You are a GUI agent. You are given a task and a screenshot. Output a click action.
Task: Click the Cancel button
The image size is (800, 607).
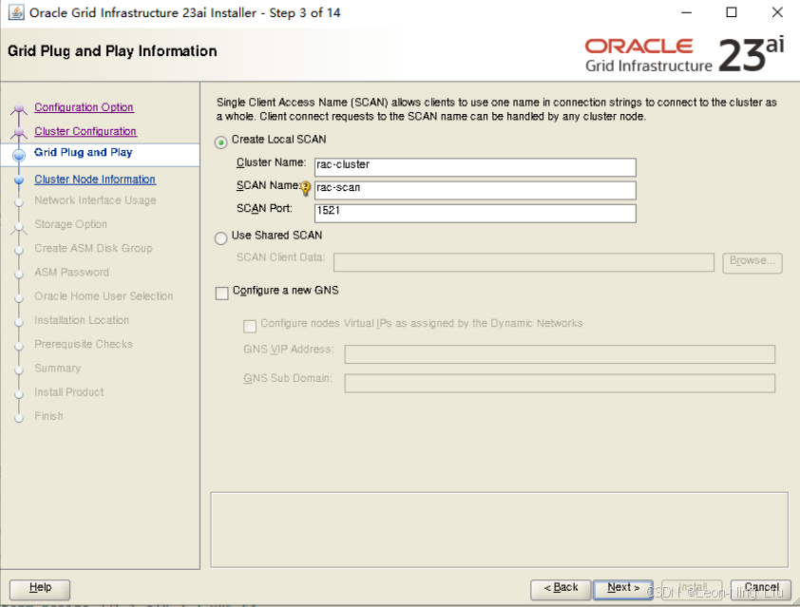(x=761, y=589)
